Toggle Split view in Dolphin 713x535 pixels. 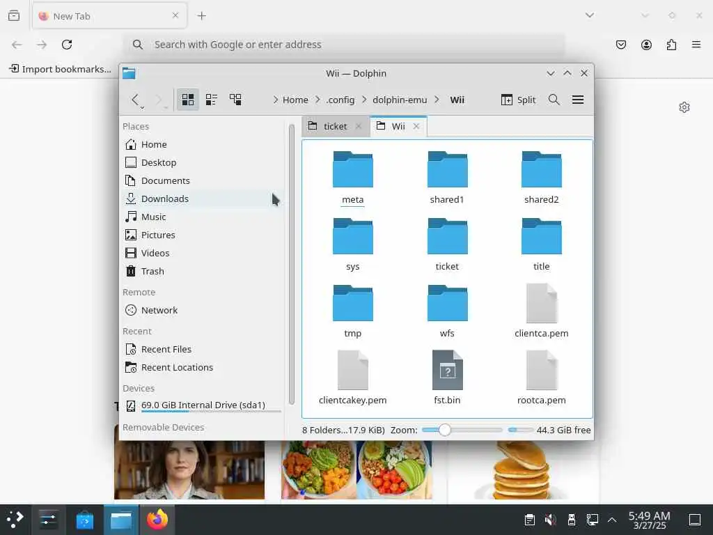coord(518,100)
